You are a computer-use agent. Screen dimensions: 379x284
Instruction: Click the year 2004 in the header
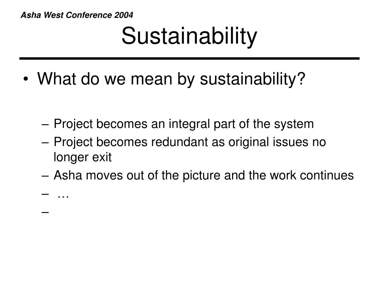[124, 15]
